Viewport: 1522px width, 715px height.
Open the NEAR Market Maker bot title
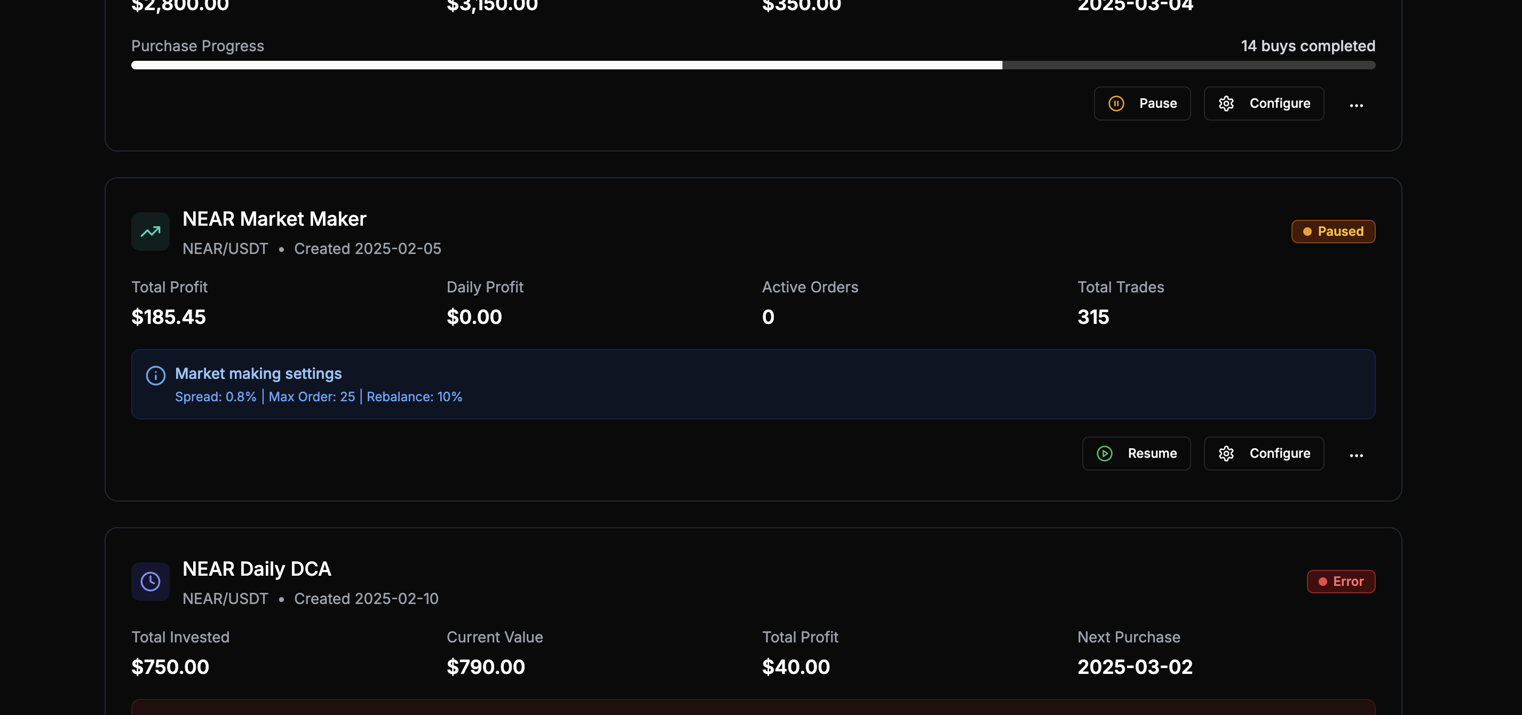[x=274, y=219]
